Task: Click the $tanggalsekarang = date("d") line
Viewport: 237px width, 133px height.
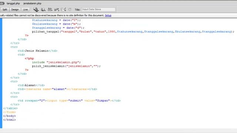Action: (58, 28)
